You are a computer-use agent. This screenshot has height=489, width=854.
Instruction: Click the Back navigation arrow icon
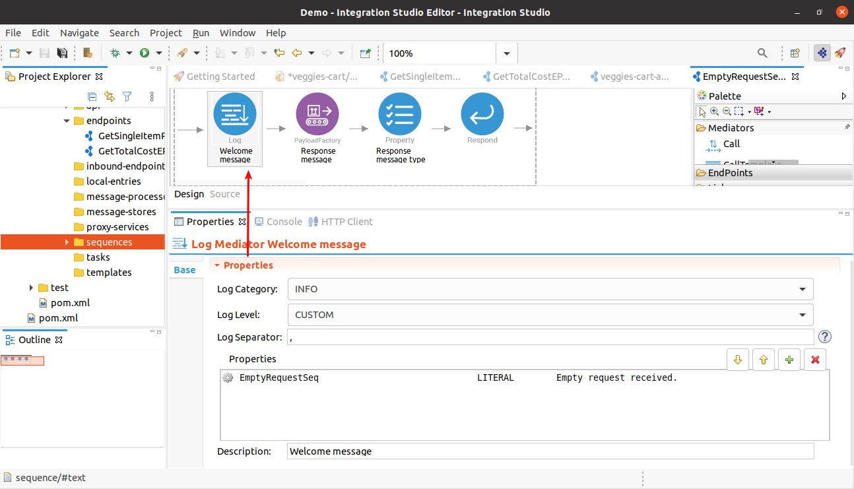coord(297,53)
